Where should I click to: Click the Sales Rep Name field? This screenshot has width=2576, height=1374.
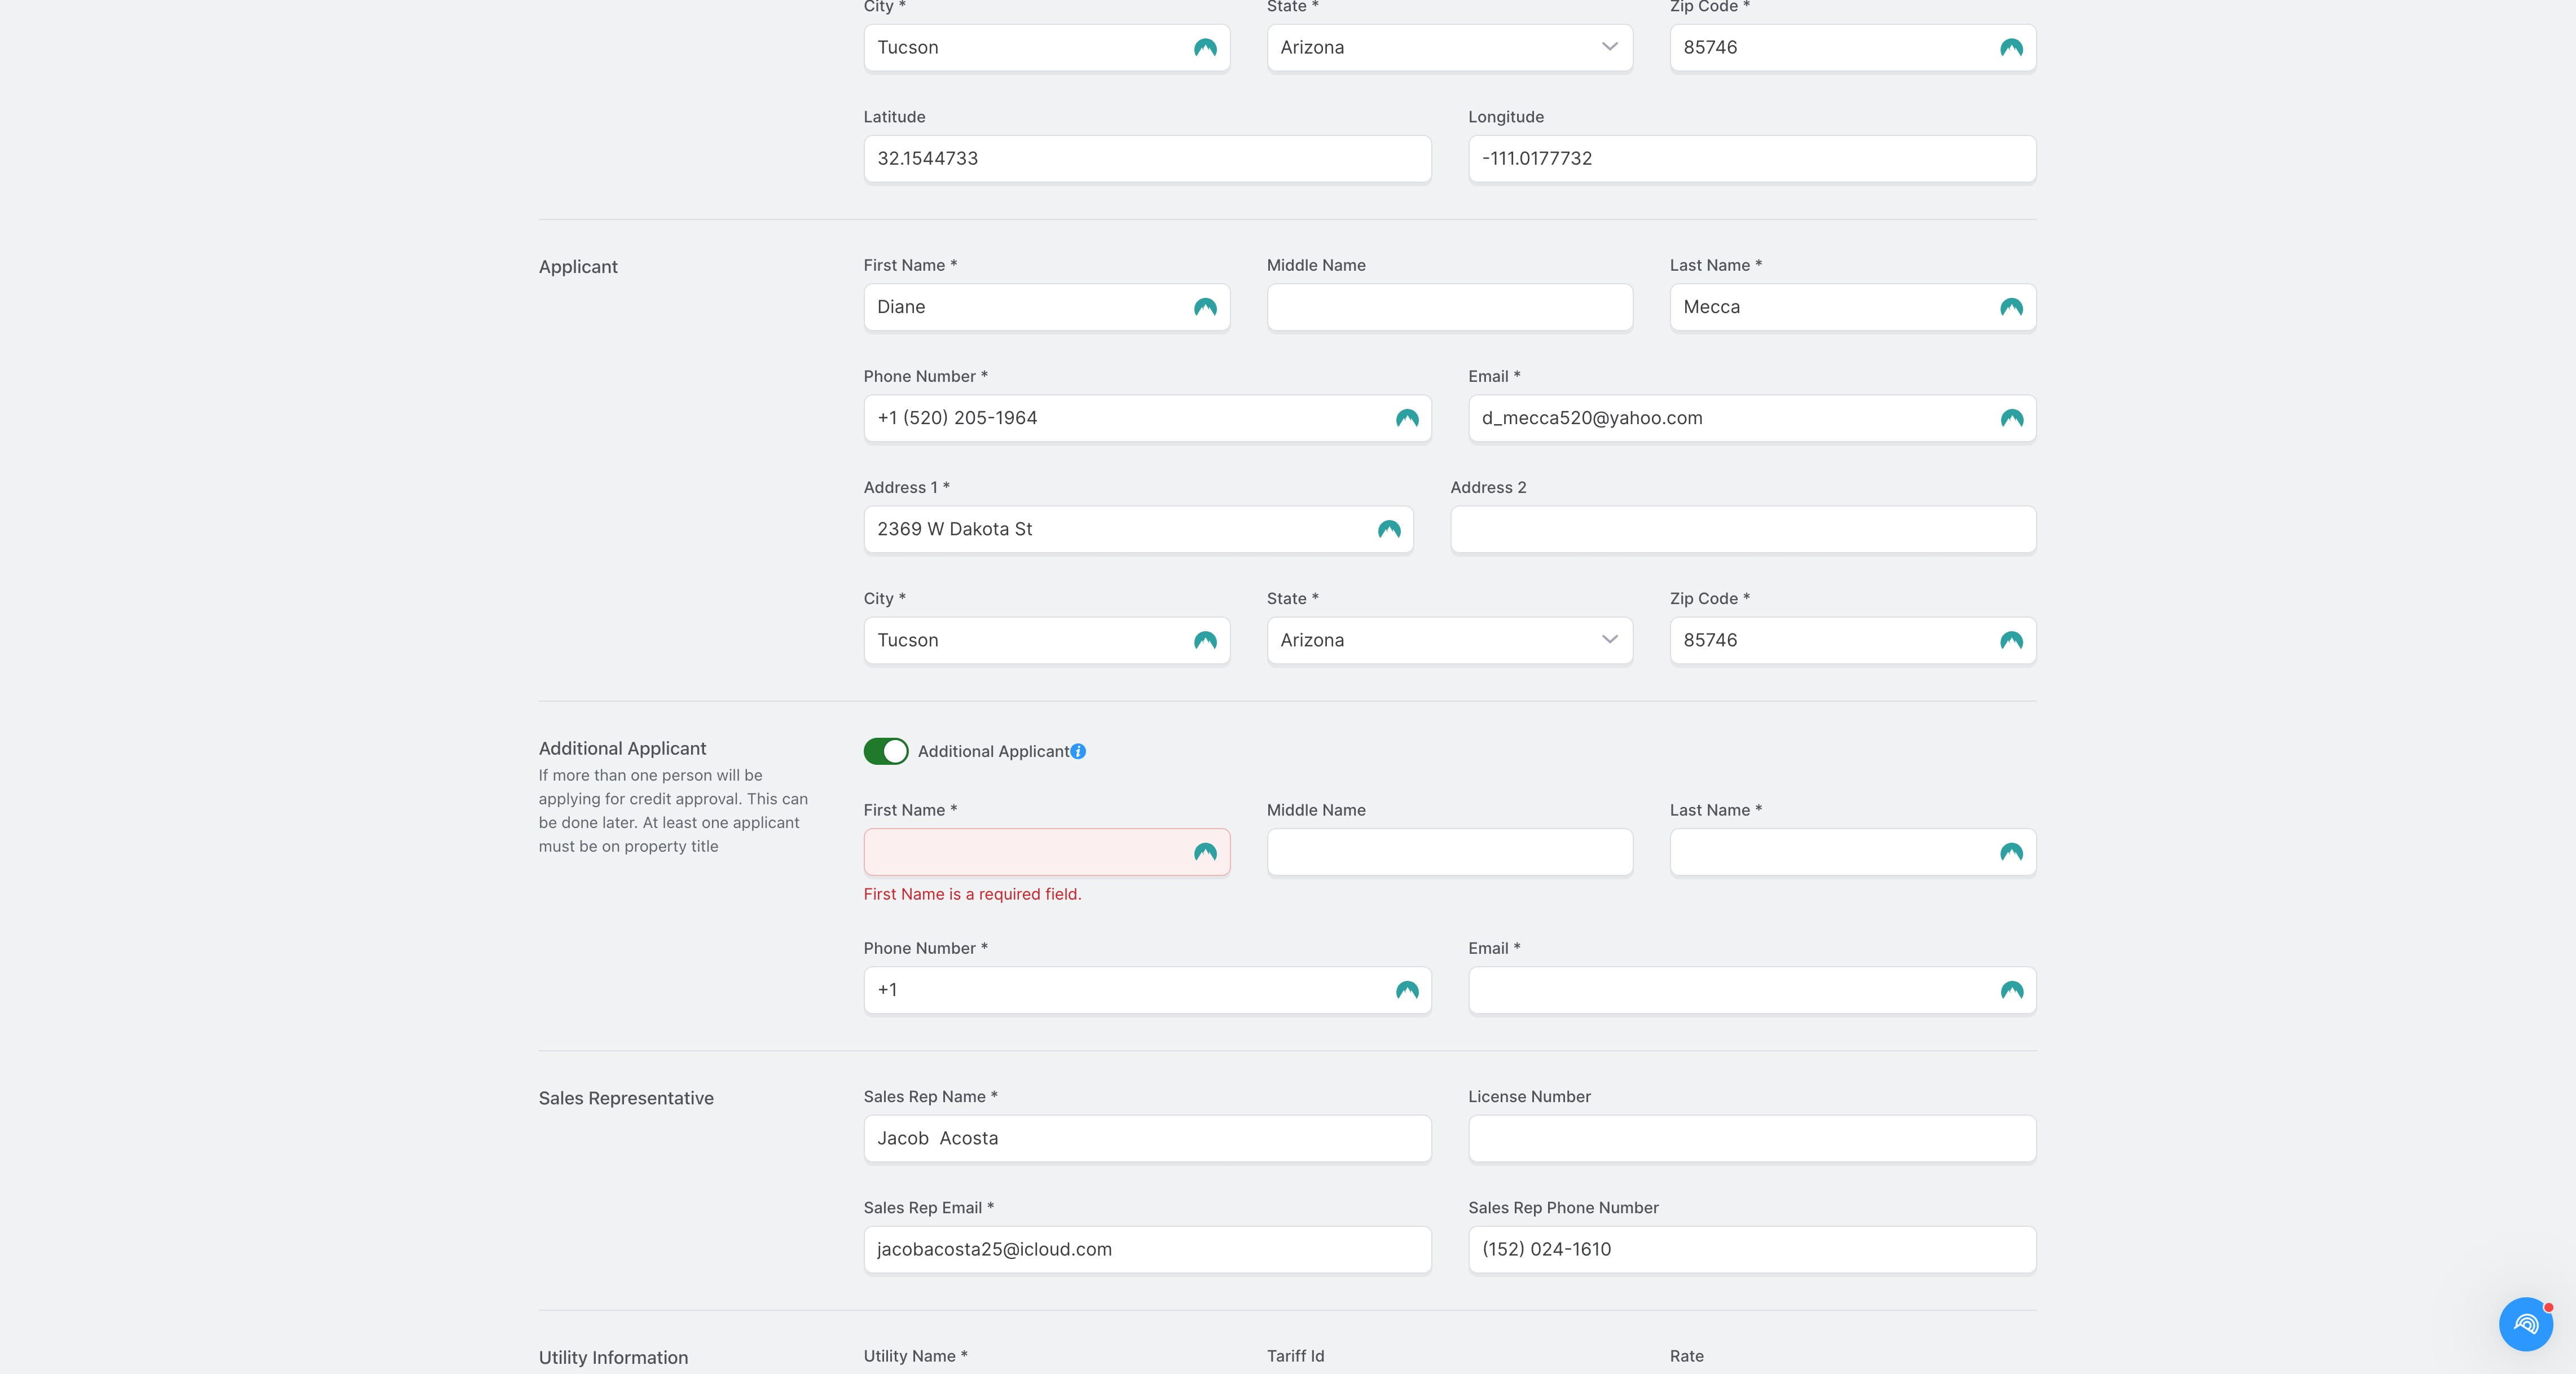(1147, 1138)
